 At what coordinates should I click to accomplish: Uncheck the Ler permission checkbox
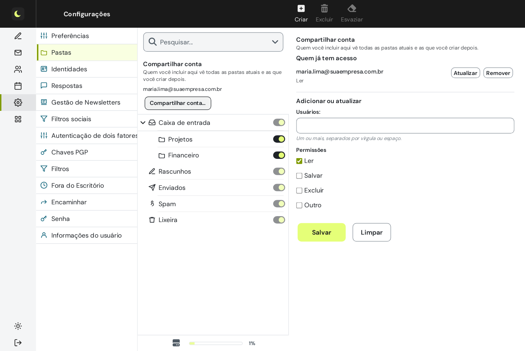click(299, 161)
